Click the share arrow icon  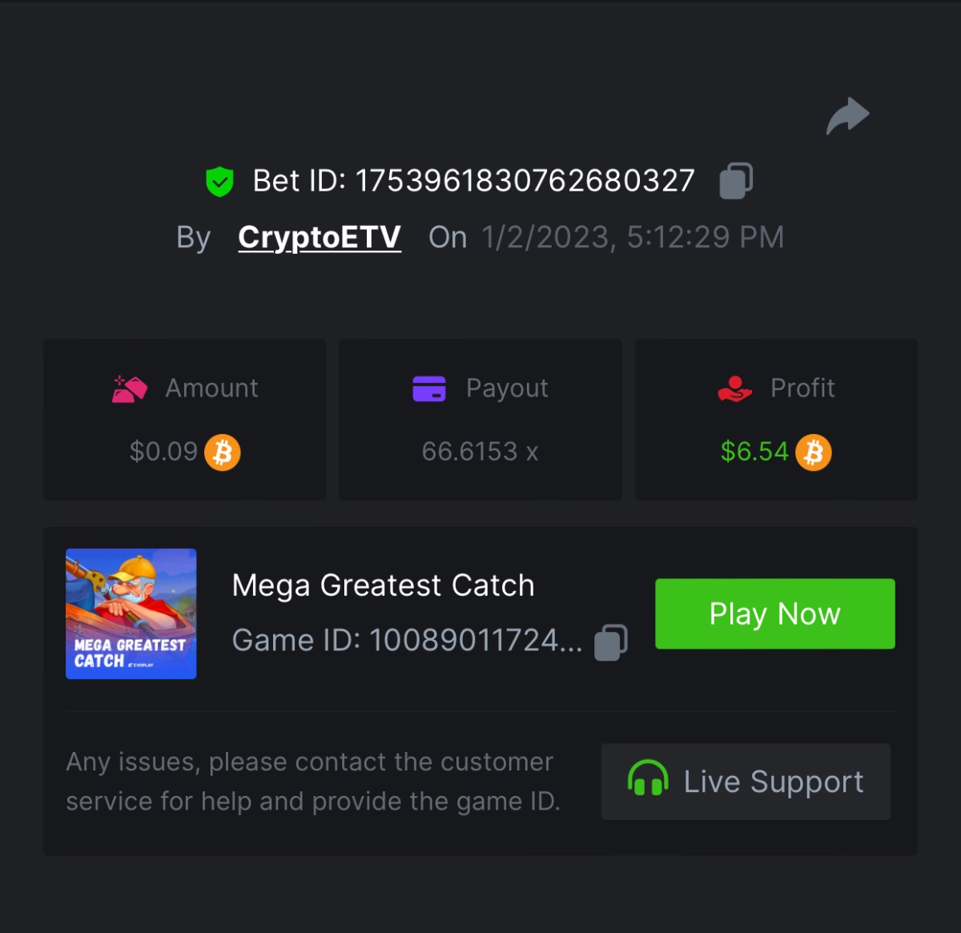[x=847, y=116]
